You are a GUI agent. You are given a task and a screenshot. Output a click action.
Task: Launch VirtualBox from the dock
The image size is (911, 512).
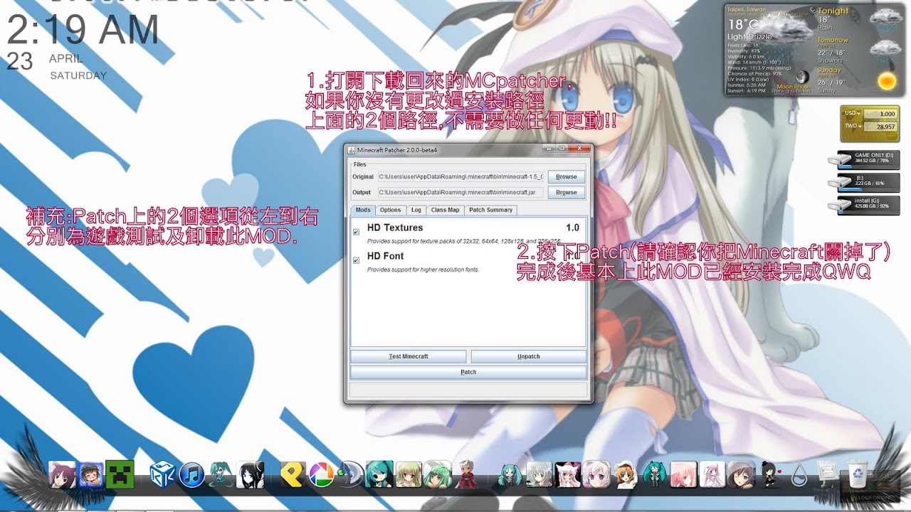[x=162, y=474]
